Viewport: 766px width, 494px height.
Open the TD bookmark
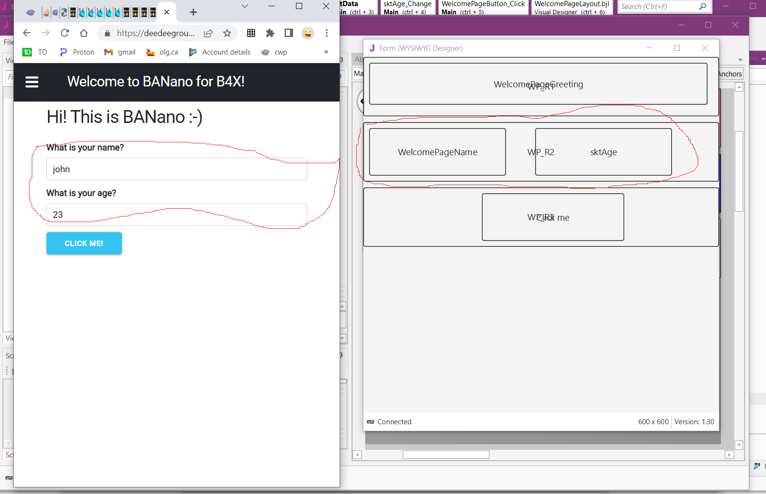point(35,52)
